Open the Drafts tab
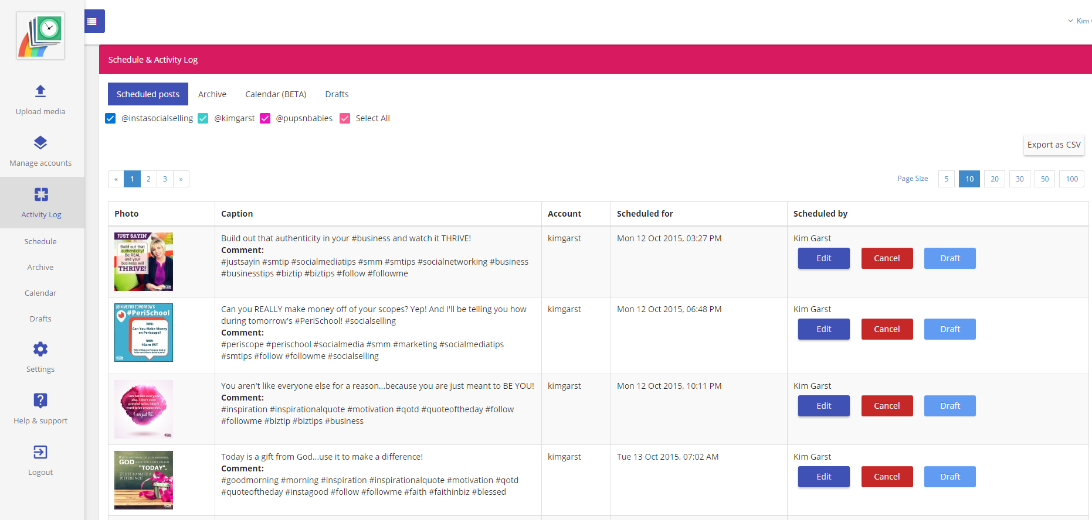The height and width of the screenshot is (520, 1092). coord(337,94)
